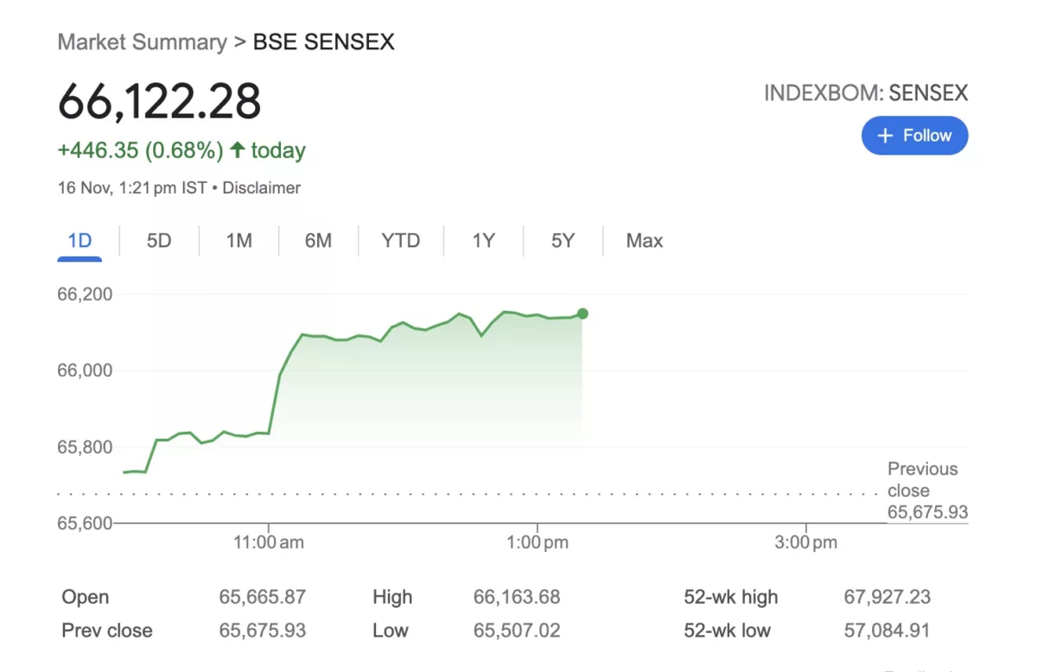1037x672 pixels.
Task: Select the Max range tab
Action: (644, 241)
